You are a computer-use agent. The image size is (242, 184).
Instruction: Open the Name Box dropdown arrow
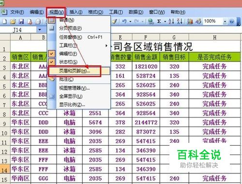click(40, 30)
